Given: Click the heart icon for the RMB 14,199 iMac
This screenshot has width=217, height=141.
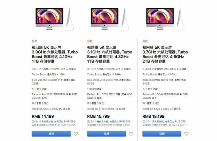Looking at the screenshot, I should 76,134.
